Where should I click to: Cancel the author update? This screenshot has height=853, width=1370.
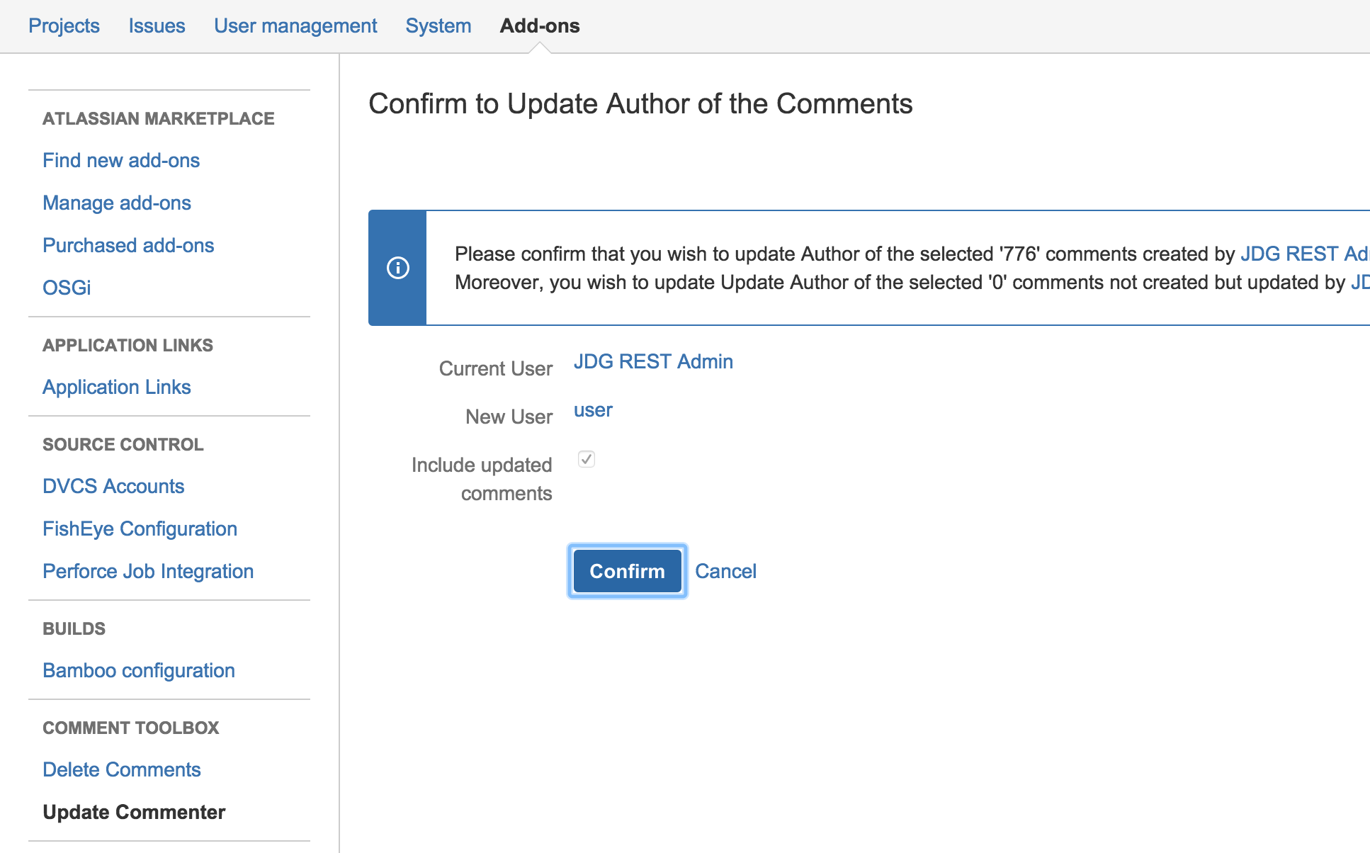(725, 571)
